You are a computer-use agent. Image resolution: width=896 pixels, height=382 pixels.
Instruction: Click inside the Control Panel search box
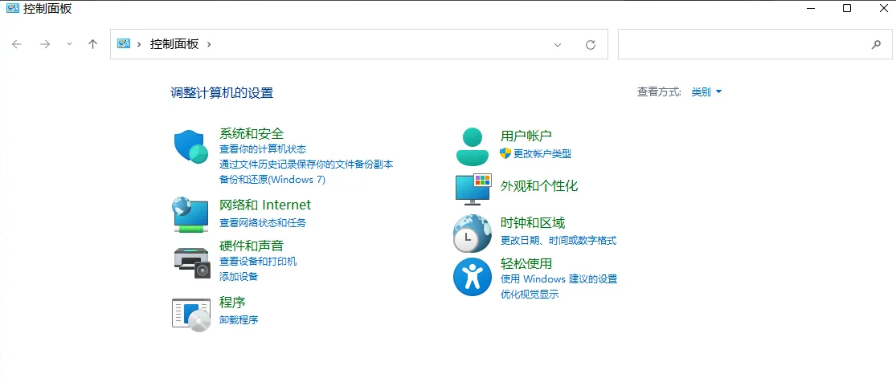coord(755,44)
